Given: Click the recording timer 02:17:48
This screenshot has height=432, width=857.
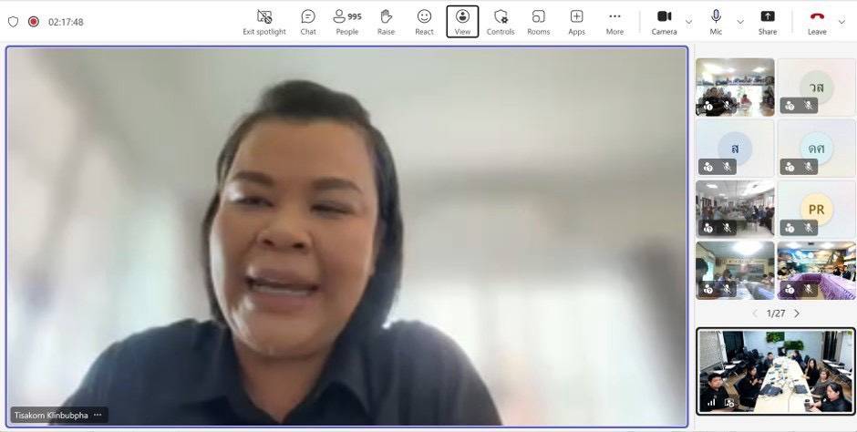Looking at the screenshot, I should tap(66, 22).
